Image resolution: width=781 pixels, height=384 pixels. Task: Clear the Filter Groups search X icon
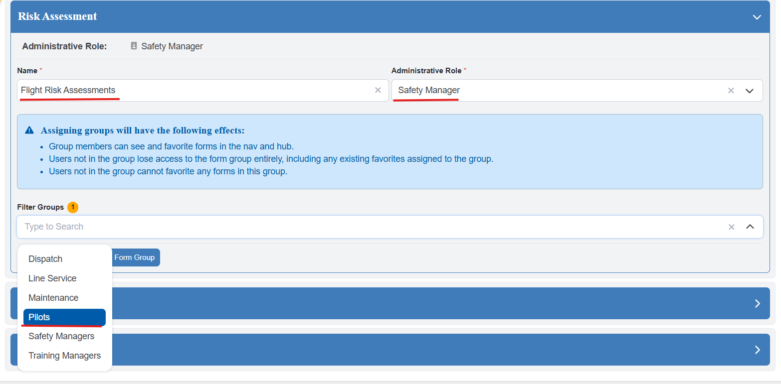click(731, 227)
